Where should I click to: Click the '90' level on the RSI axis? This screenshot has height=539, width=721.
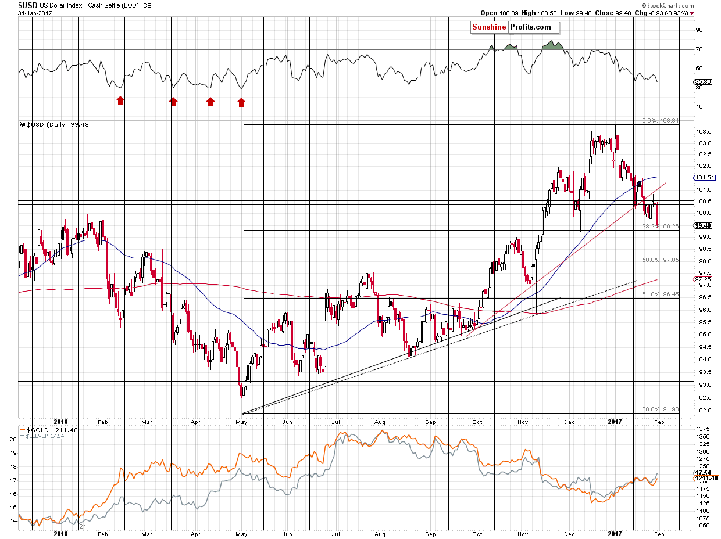click(699, 30)
